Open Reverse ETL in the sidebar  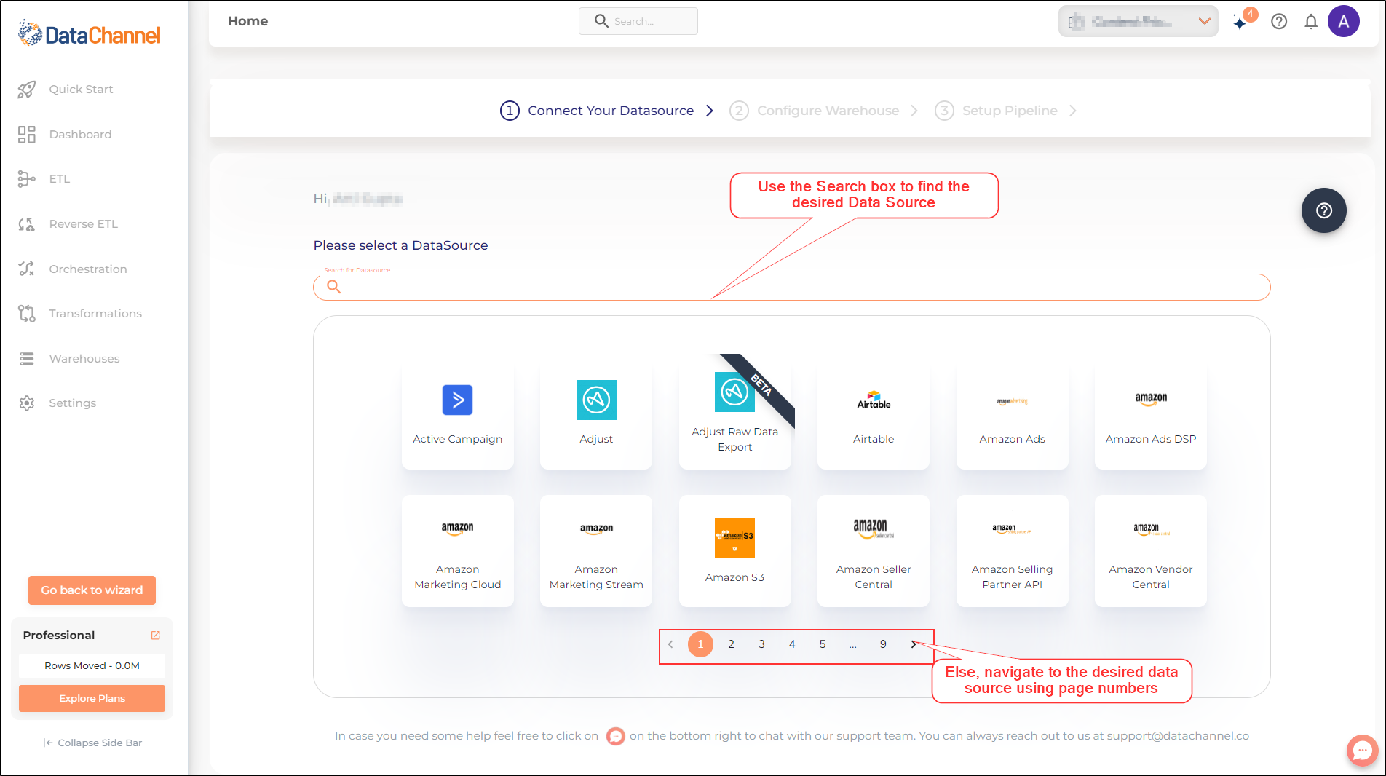point(83,224)
